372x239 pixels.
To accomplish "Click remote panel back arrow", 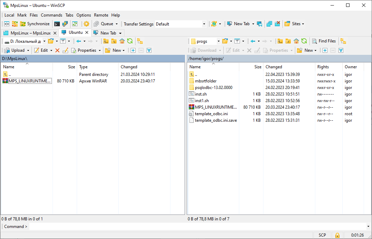I will pyautogui.click(x=253, y=41).
